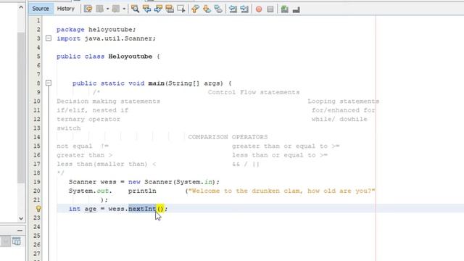Screen dimensions: 464x261
Task: Click 'ternary operator' comment on line 12
Action: point(88,119)
